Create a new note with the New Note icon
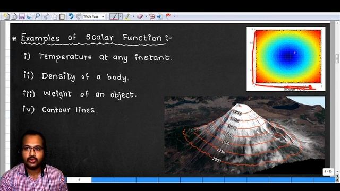 (x=6, y=16)
